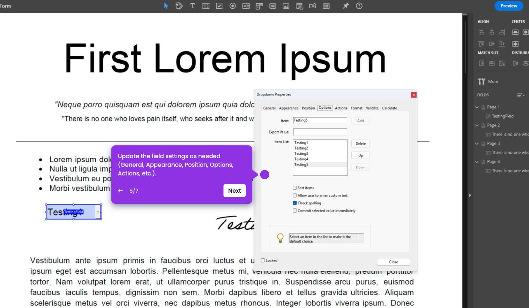Tick the Locked checkbox
This screenshot has height=308, width=529.
pos(263,260)
